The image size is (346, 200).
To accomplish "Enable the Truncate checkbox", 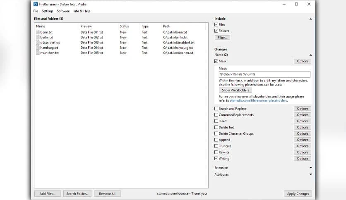I will (x=216, y=146).
